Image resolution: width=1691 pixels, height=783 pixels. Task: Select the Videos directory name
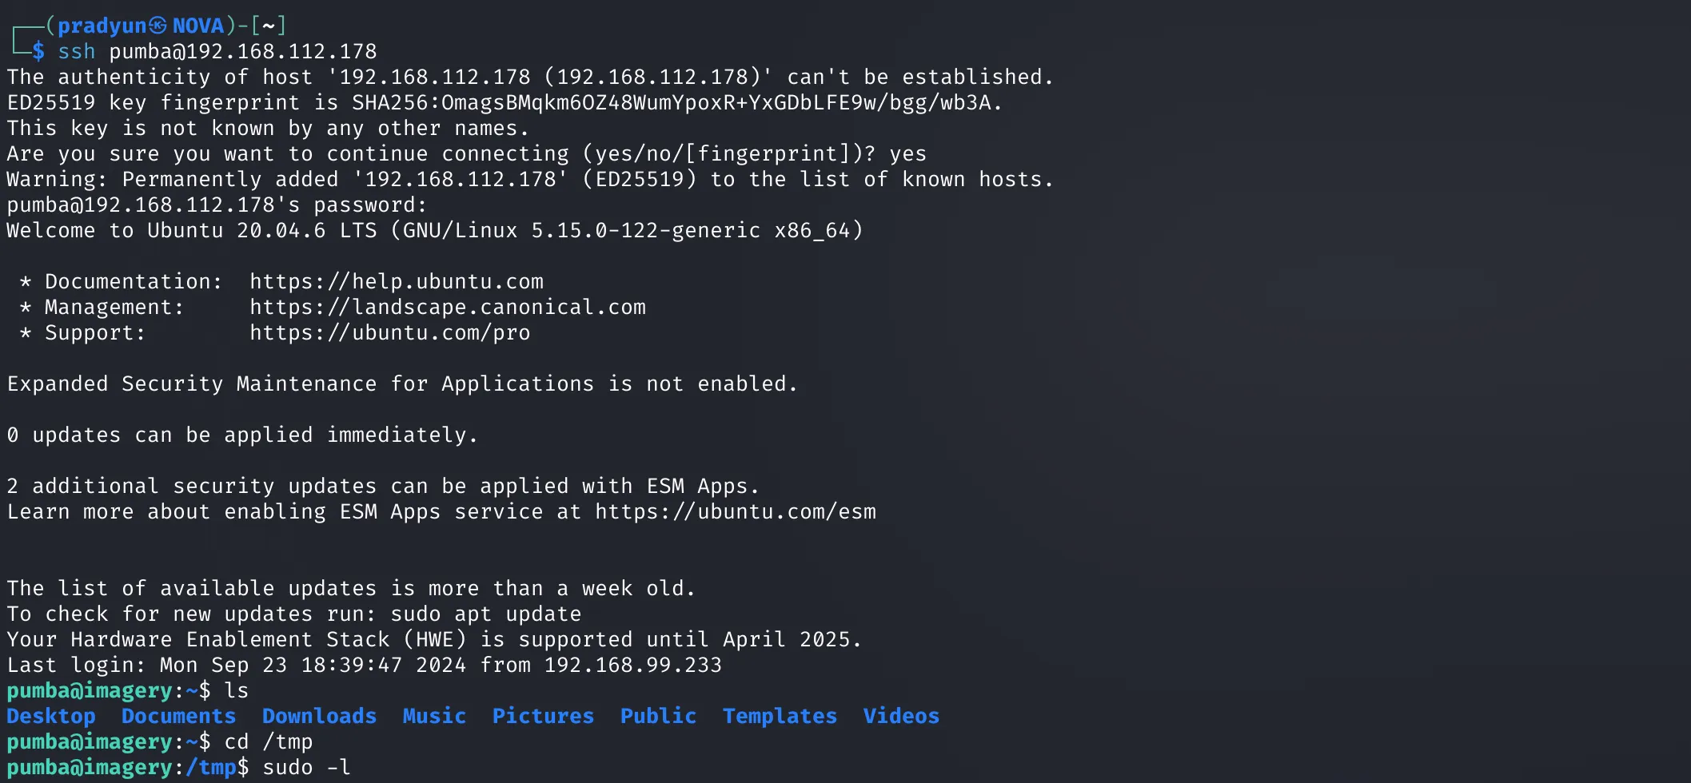(901, 716)
